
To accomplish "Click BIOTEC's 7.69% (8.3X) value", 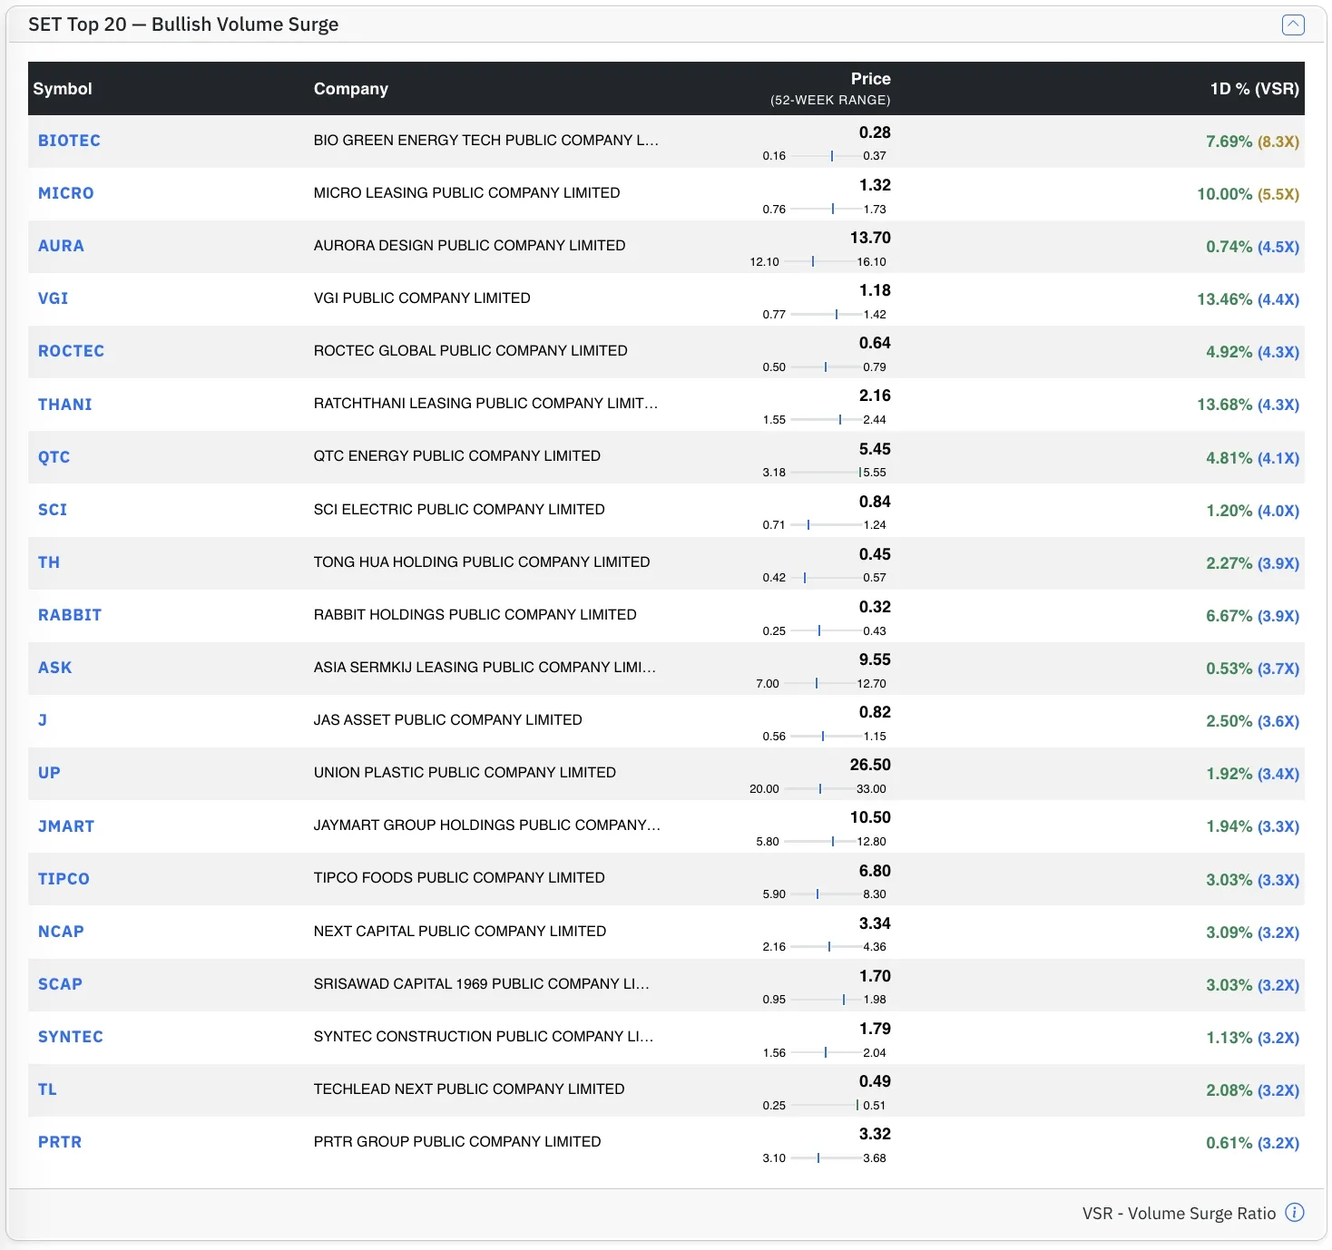I will [x=1252, y=142].
